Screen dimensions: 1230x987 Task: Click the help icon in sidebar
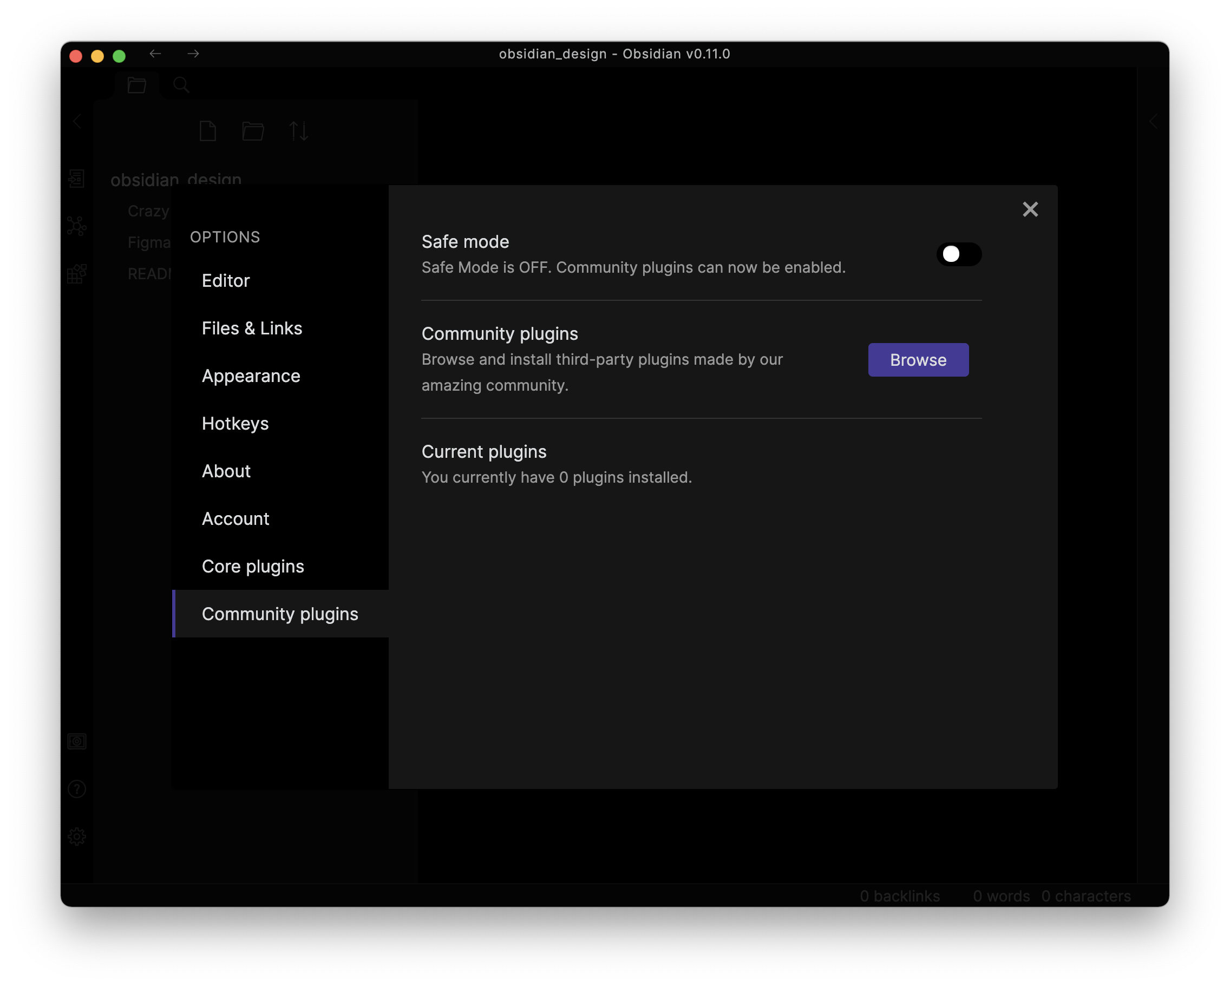pos(76,787)
